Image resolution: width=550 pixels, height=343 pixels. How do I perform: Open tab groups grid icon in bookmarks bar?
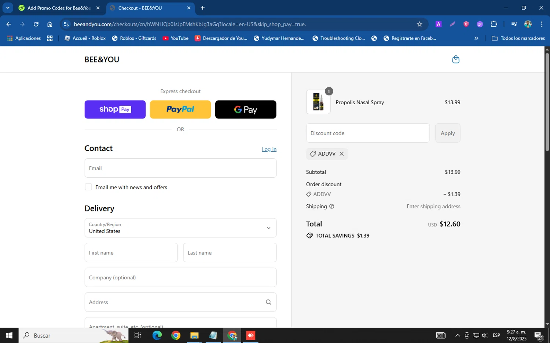[50, 38]
